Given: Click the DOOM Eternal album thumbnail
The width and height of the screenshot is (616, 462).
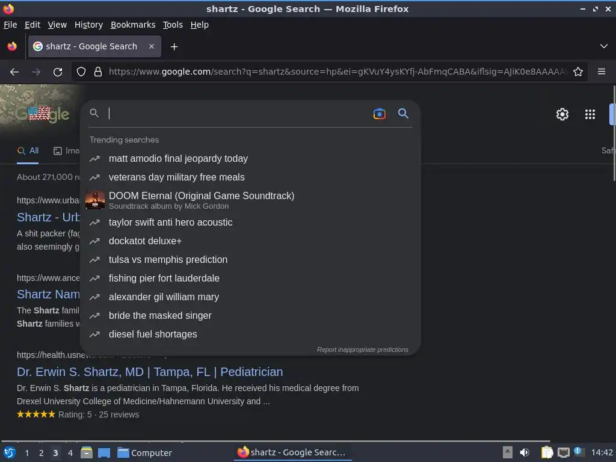Looking at the screenshot, I should click(x=94, y=200).
